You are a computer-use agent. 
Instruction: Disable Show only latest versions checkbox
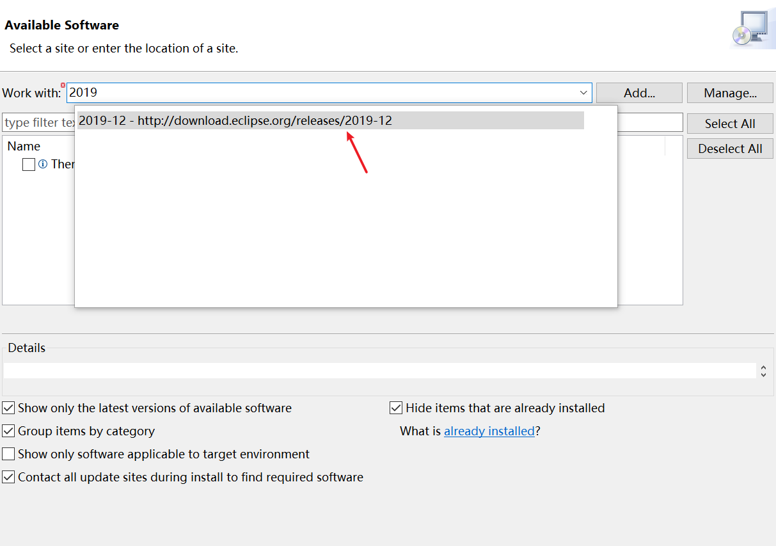pos(9,408)
